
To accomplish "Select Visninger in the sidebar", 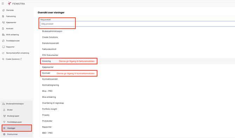I will click(17, 128).
